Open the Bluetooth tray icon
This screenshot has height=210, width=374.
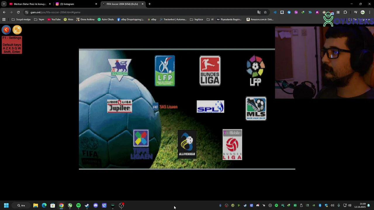320,205
